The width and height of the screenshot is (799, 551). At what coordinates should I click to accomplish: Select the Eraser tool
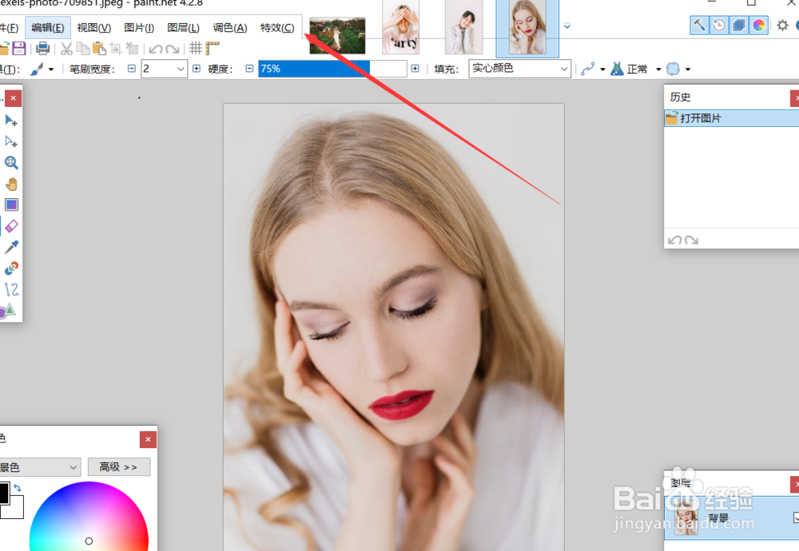[11, 226]
